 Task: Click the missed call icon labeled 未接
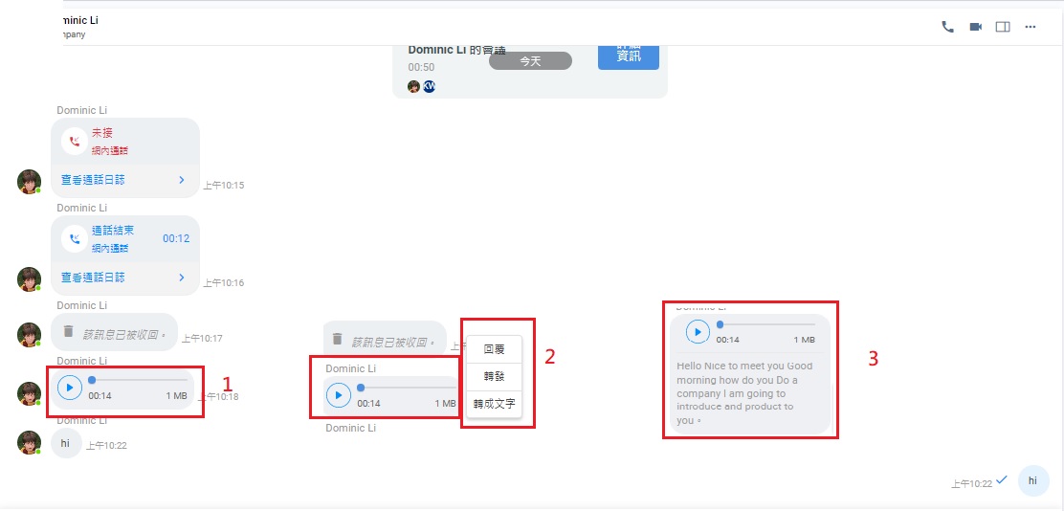coord(74,142)
